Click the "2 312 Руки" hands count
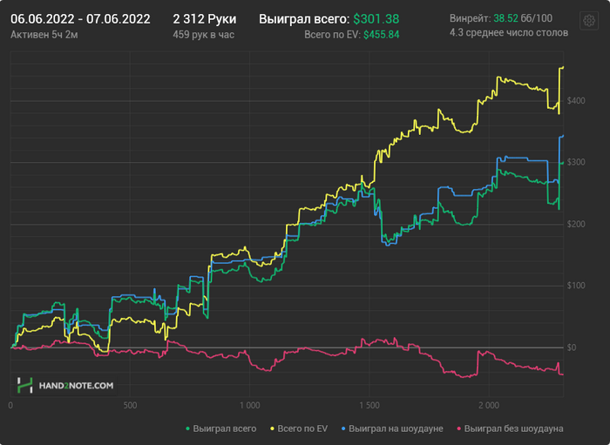The width and height of the screenshot is (610, 445). (205, 19)
